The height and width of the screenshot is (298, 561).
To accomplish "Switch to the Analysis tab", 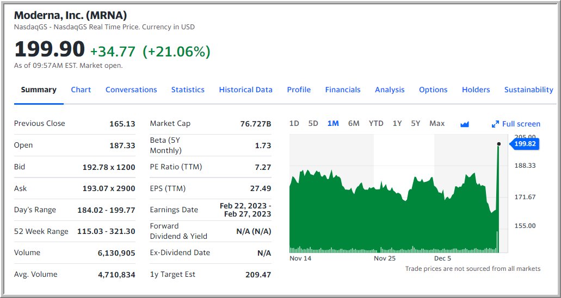I will coord(390,90).
